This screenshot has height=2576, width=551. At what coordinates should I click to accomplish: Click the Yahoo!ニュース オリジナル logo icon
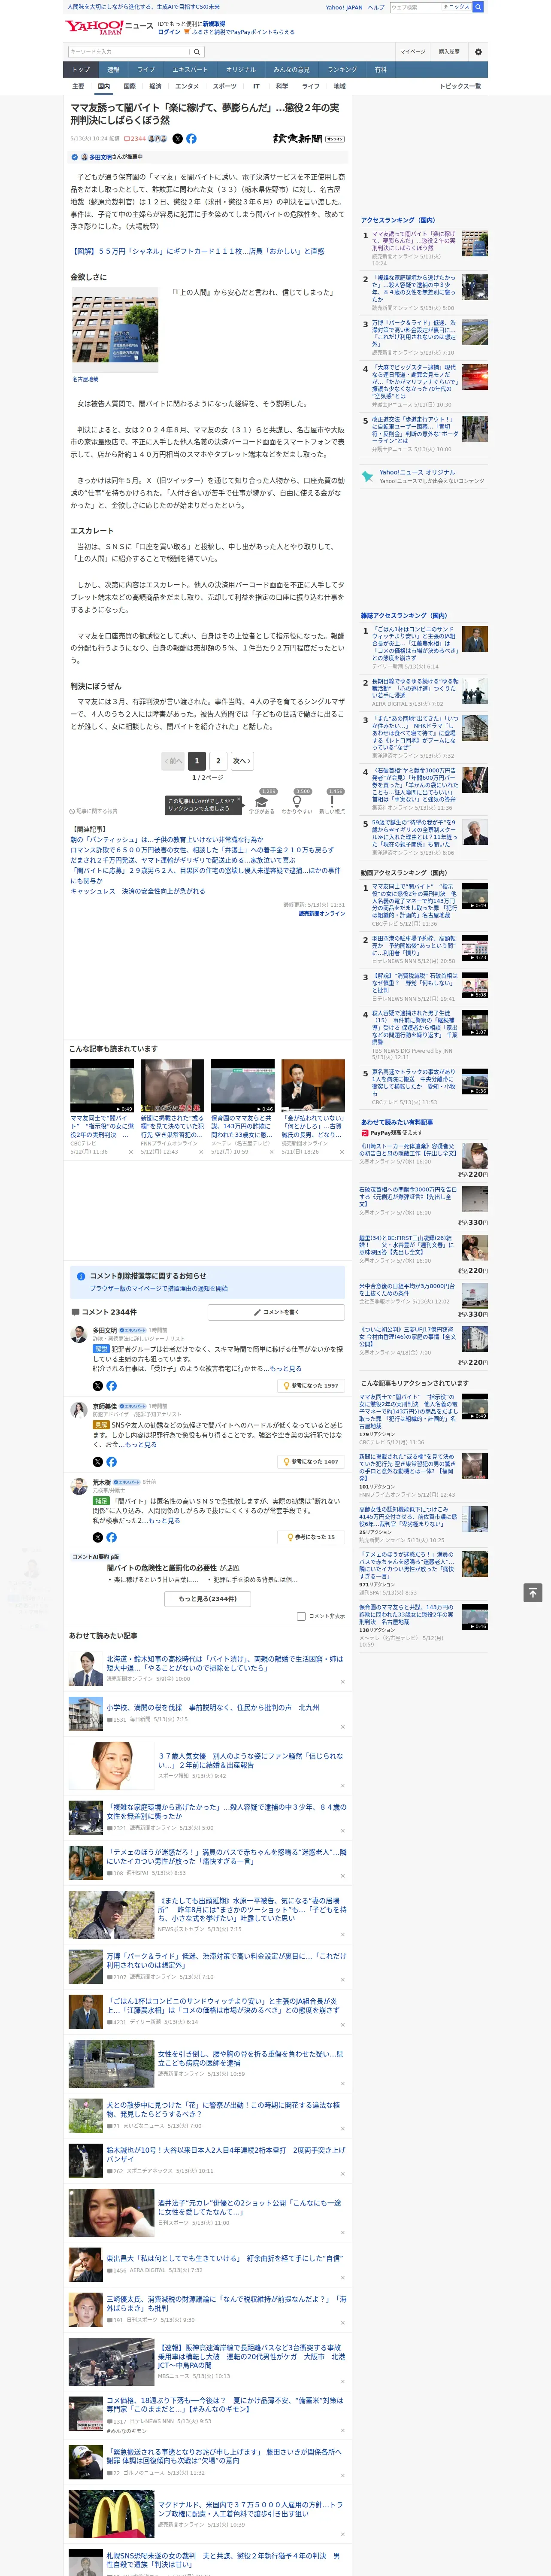click(x=368, y=476)
